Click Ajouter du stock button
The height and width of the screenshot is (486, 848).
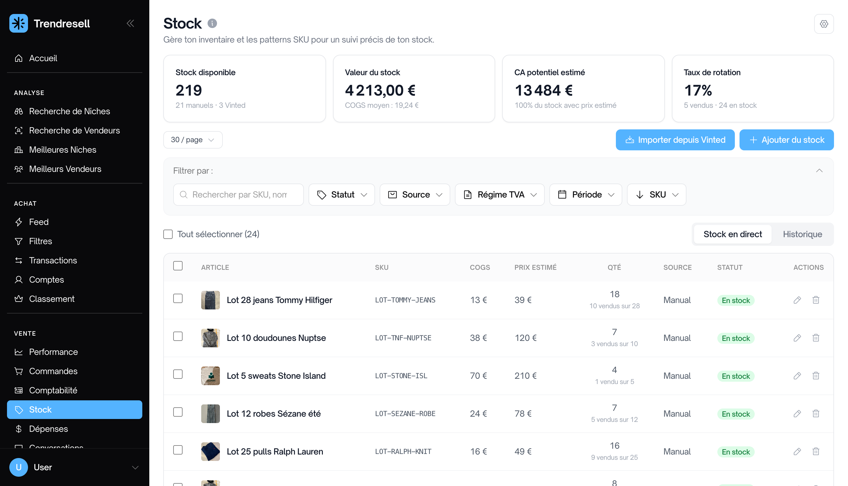point(786,140)
